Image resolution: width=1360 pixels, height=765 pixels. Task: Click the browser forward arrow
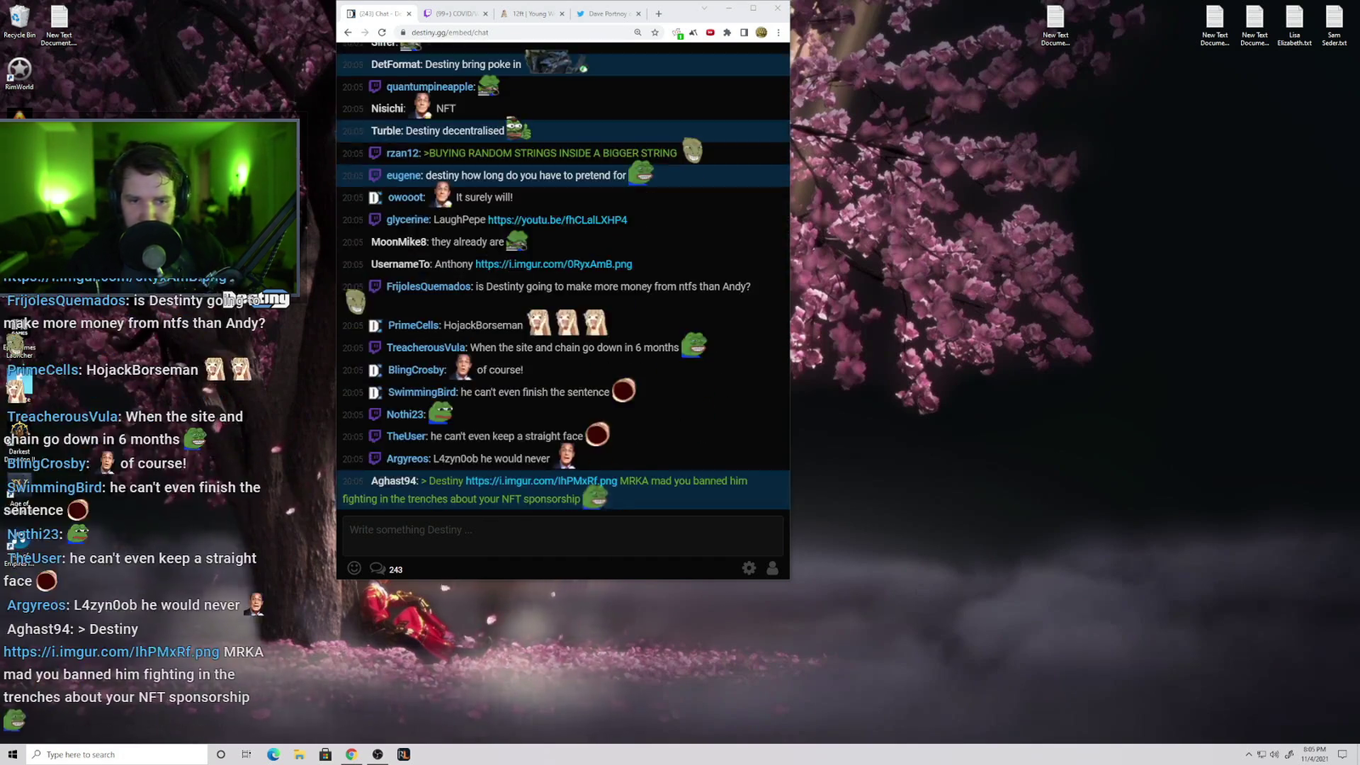pyautogui.click(x=365, y=32)
